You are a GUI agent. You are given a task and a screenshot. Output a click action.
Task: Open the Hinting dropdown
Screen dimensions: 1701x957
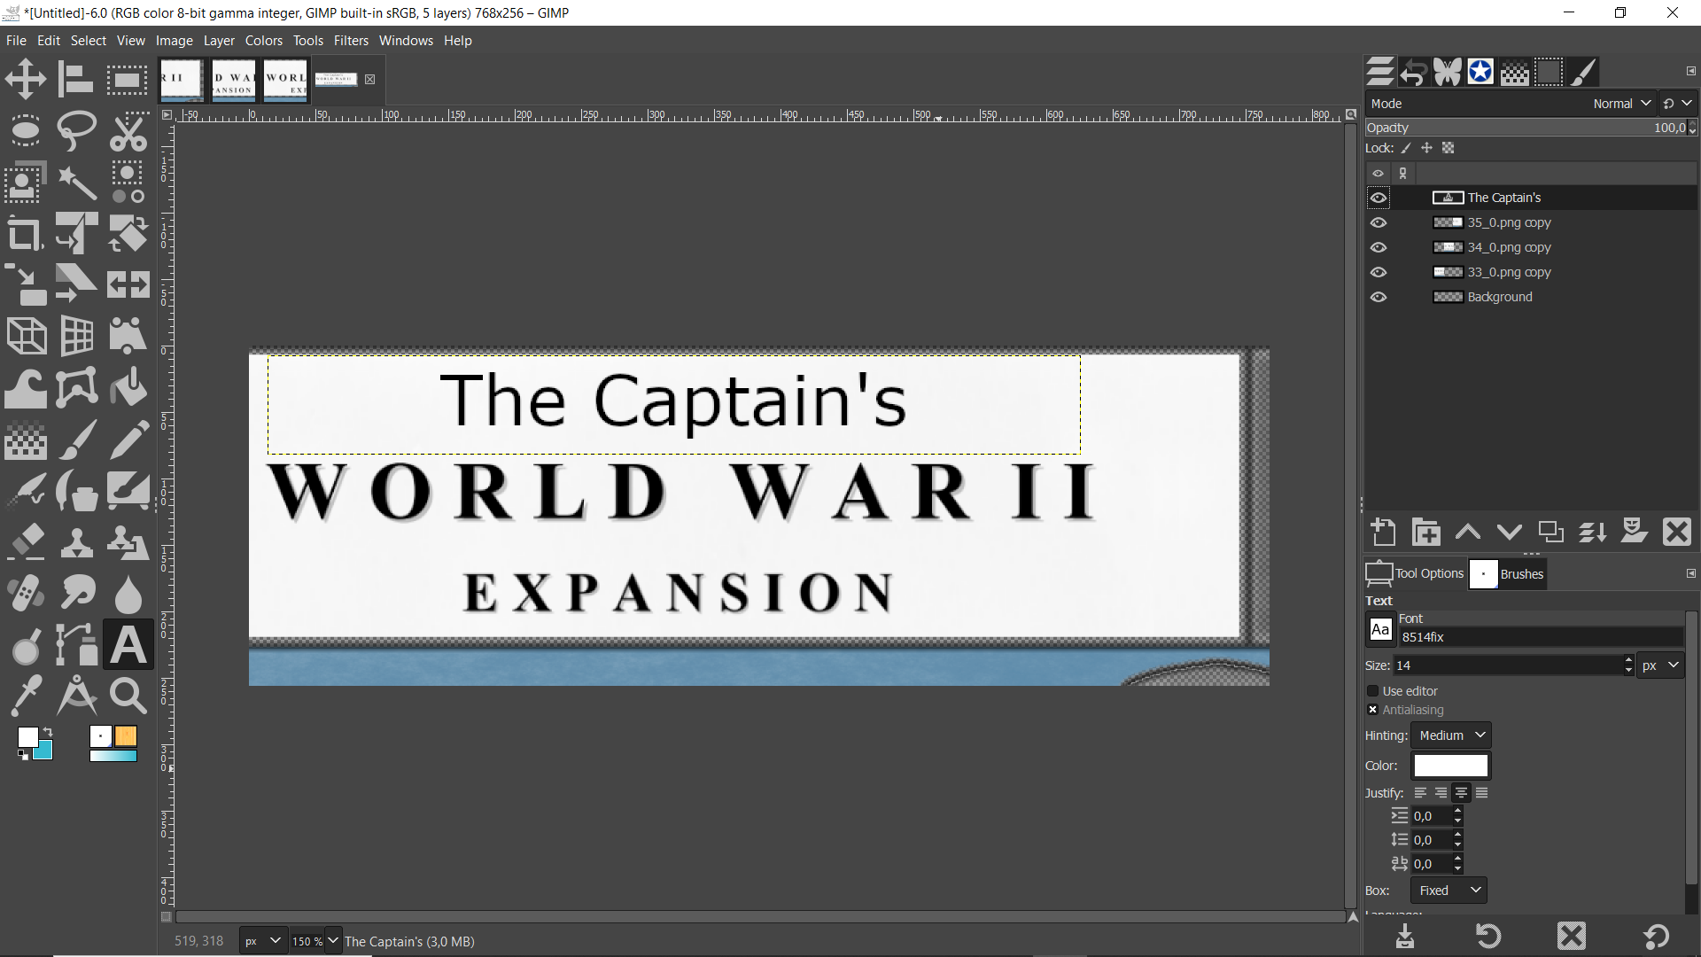coord(1451,735)
